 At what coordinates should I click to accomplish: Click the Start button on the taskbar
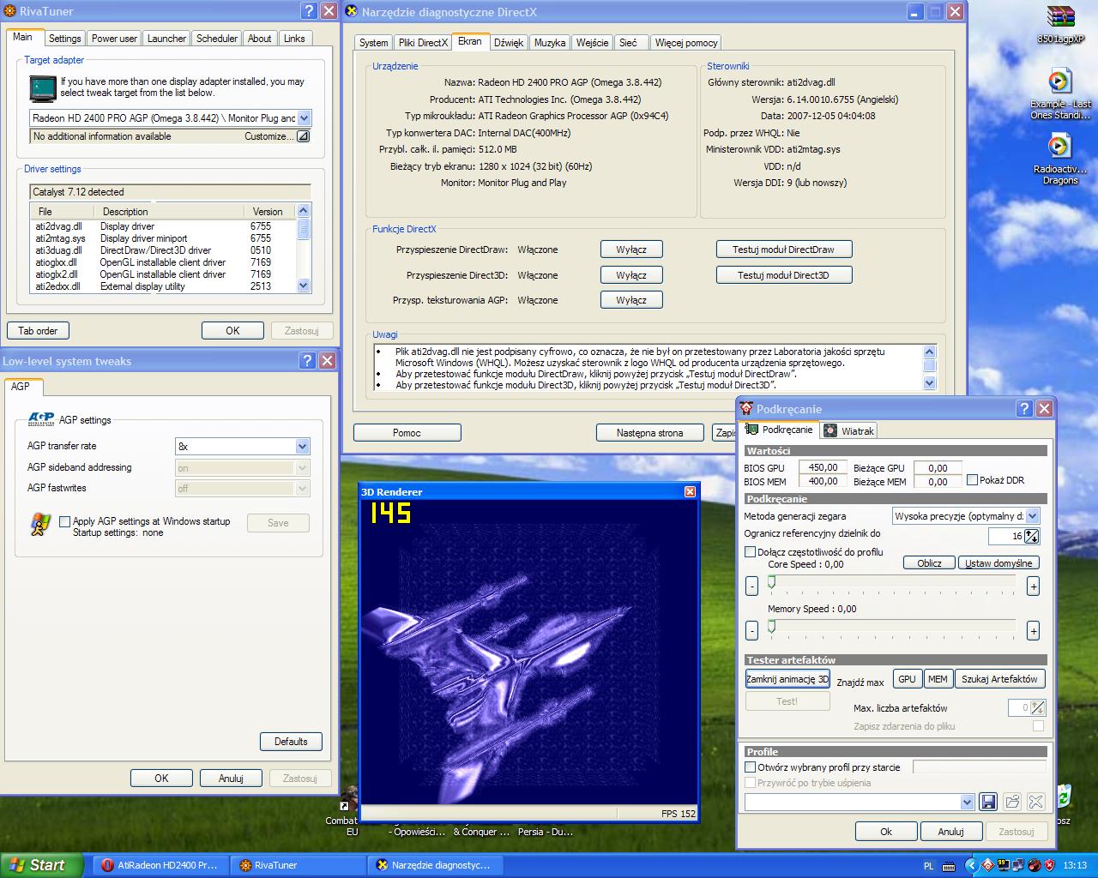40,865
